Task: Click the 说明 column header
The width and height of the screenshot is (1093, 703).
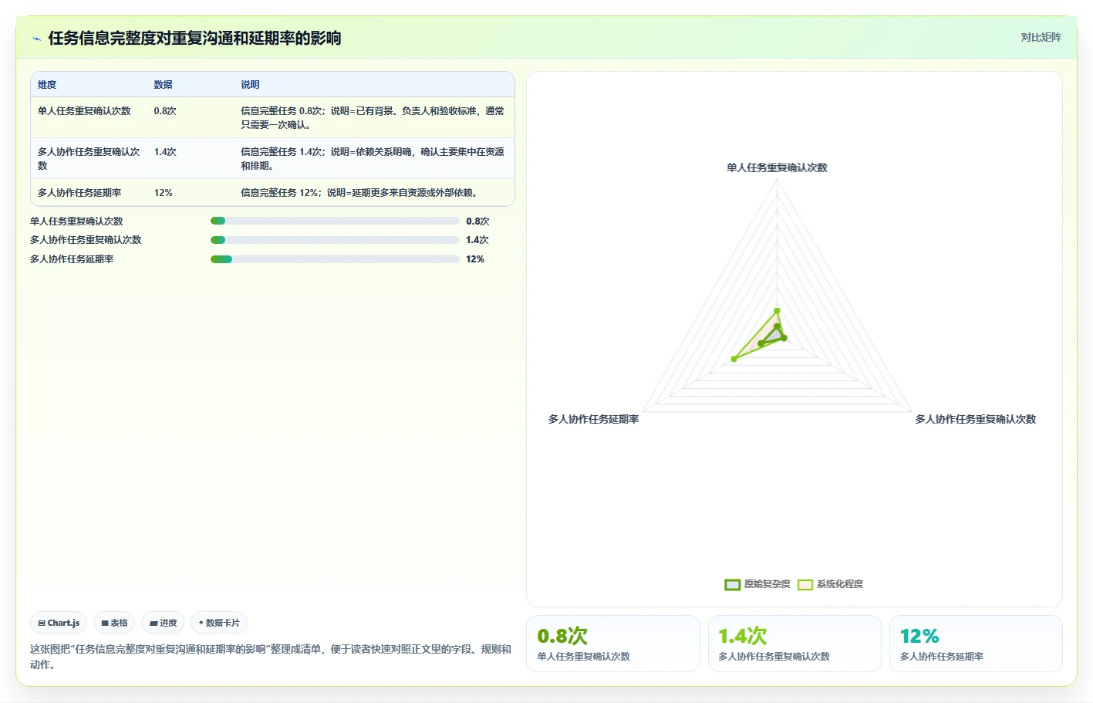Action: coord(250,85)
